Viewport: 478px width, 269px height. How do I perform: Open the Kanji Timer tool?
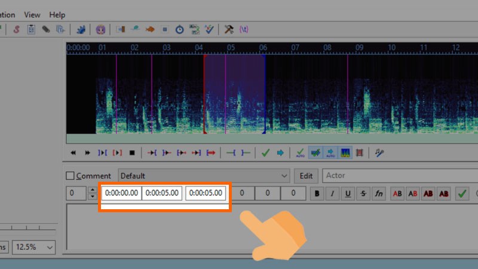[x=194, y=29]
